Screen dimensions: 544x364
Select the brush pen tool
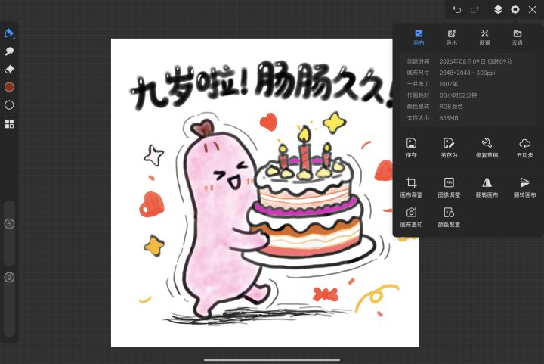coord(9,33)
